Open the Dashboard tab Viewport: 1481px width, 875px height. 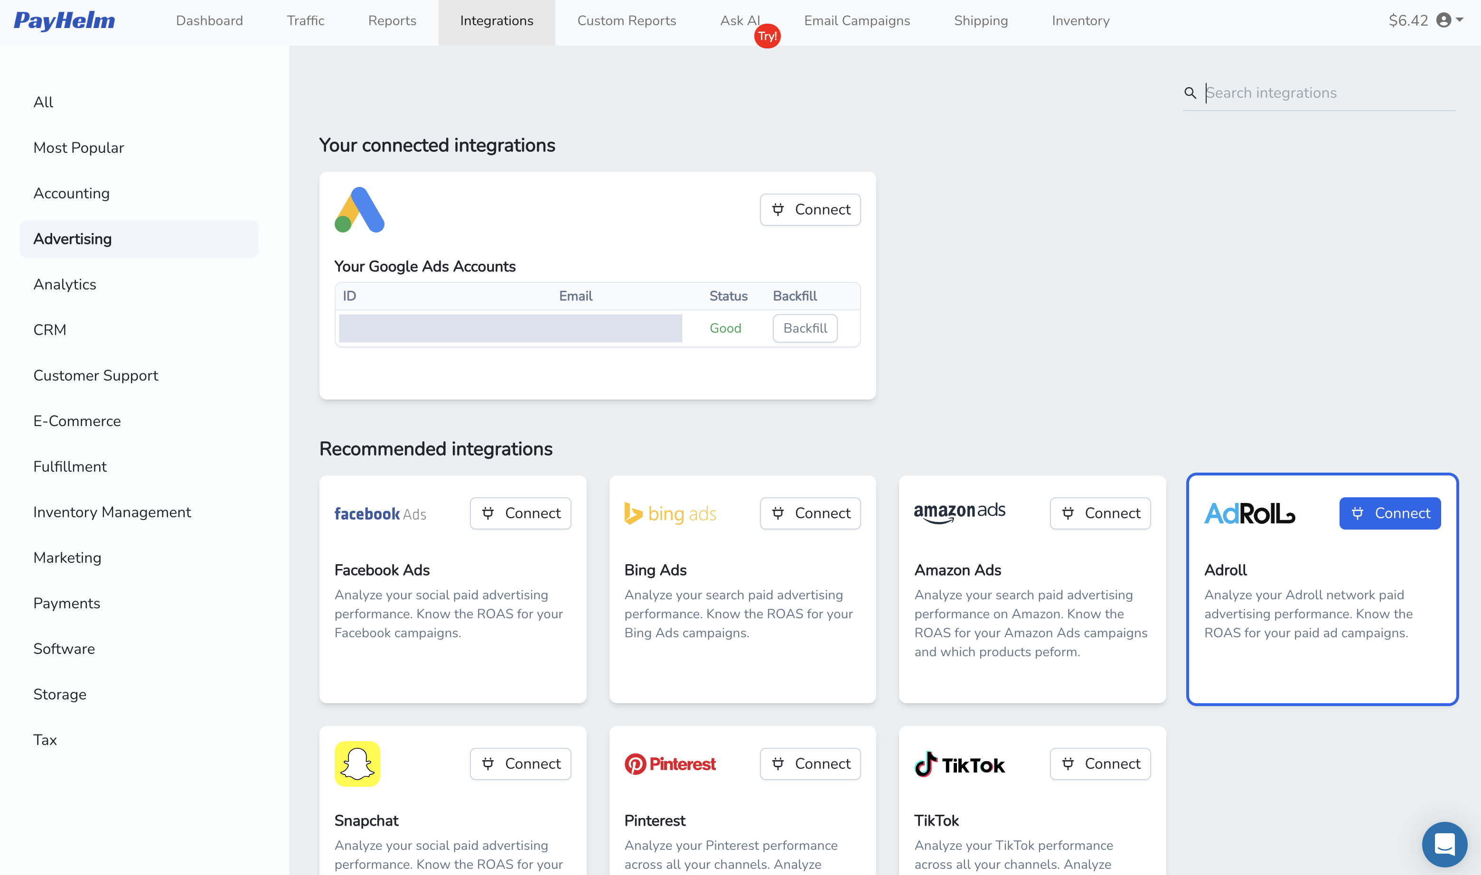point(209,20)
